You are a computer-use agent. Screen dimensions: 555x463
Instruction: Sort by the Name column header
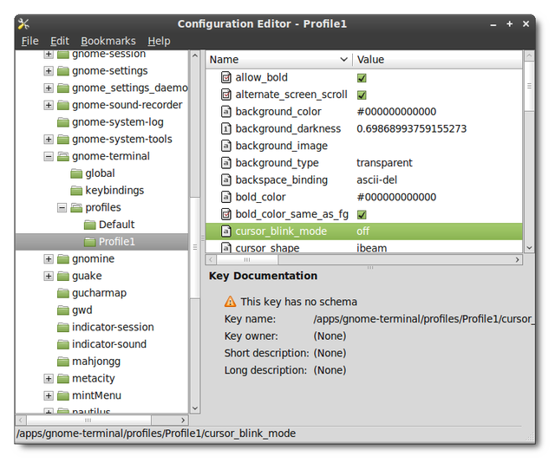pyautogui.click(x=279, y=60)
